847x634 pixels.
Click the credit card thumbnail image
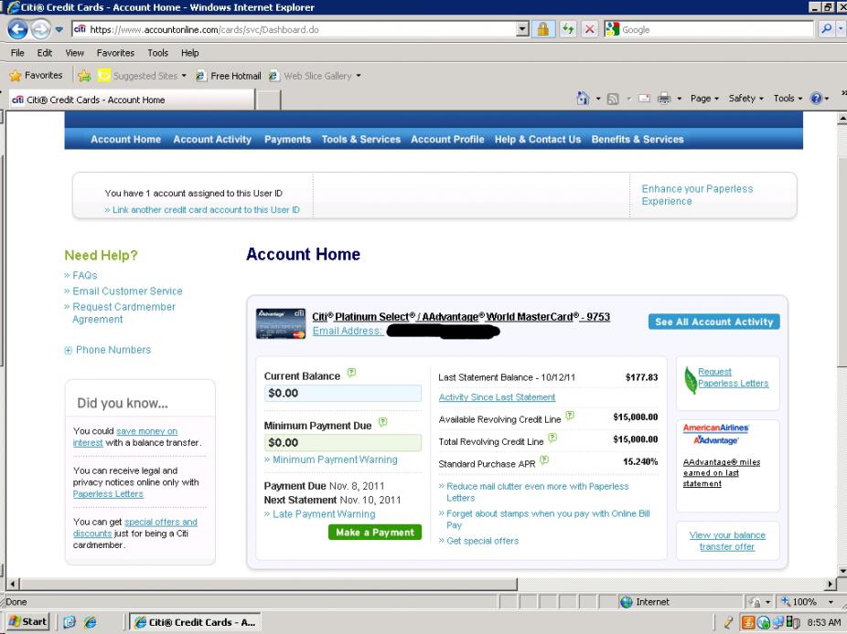click(x=281, y=324)
